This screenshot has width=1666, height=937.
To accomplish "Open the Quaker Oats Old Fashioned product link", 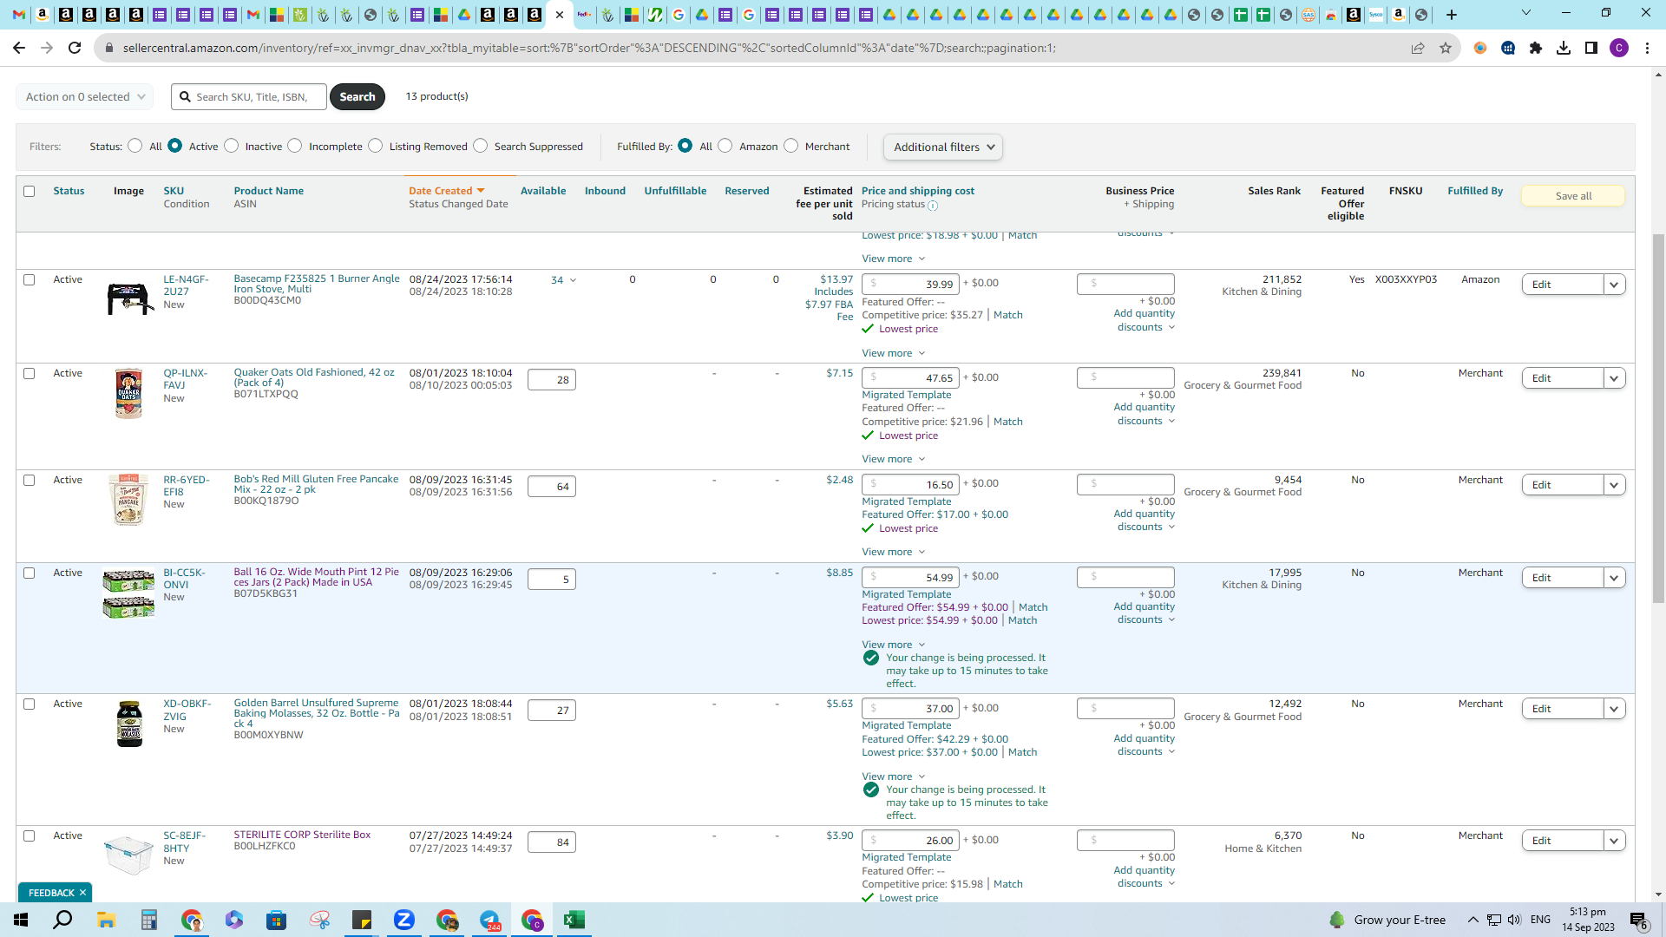I will (314, 378).
